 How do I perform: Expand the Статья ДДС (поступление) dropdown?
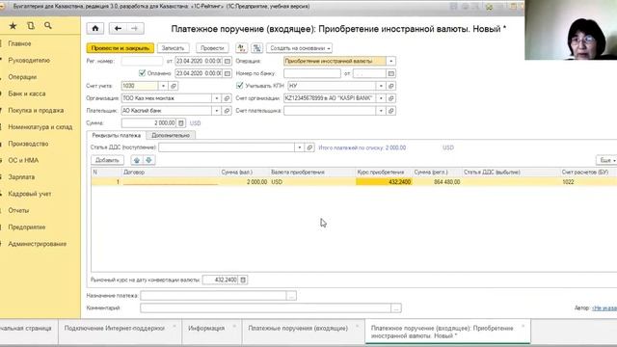point(300,147)
